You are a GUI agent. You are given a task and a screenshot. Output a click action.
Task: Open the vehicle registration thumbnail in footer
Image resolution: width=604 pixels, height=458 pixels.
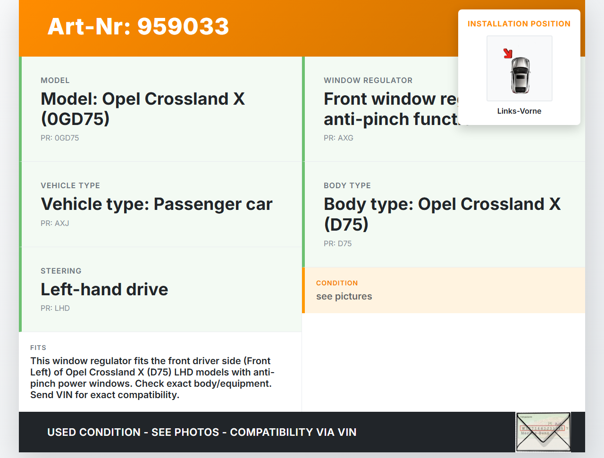543,432
